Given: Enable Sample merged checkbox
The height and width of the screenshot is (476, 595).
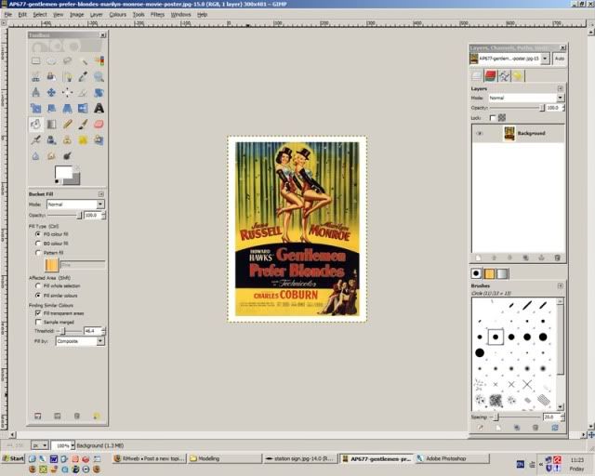Looking at the screenshot, I should pyautogui.click(x=38, y=322).
